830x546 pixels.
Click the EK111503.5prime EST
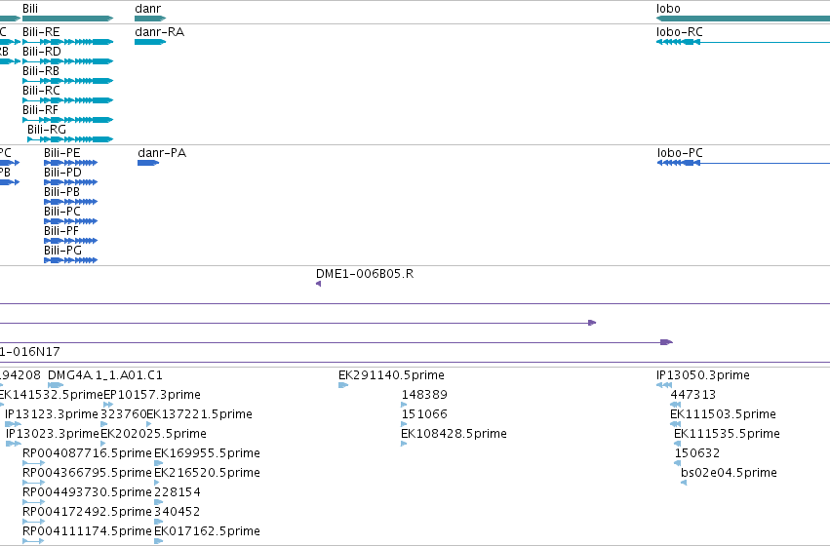click(676, 424)
